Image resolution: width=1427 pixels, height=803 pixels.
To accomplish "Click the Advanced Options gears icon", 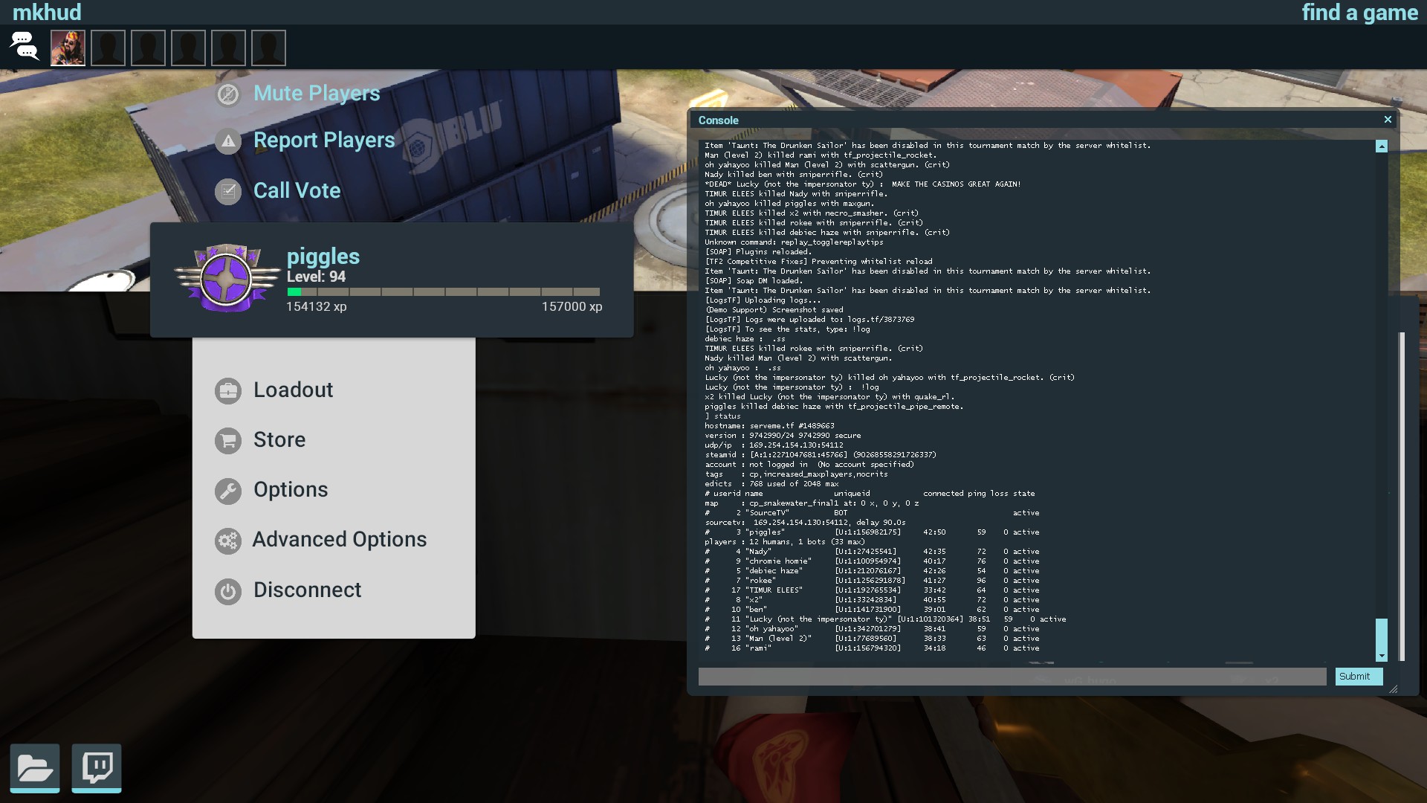I will click(x=228, y=541).
